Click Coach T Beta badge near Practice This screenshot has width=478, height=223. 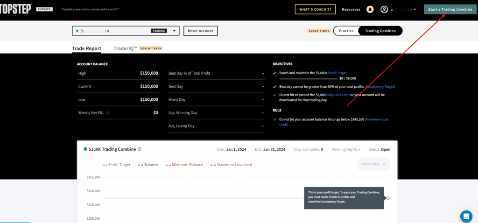click(x=319, y=31)
